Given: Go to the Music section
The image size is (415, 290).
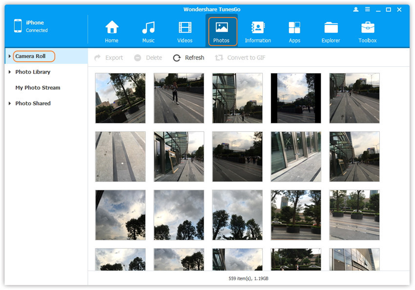Looking at the screenshot, I should click(x=148, y=28).
